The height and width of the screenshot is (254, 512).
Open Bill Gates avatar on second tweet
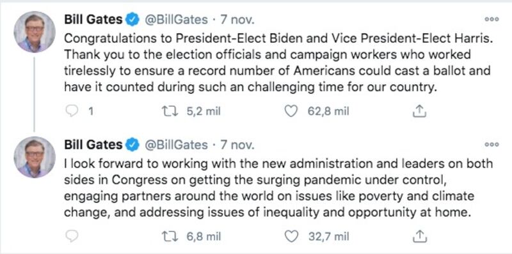pyautogui.click(x=35, y=157)
